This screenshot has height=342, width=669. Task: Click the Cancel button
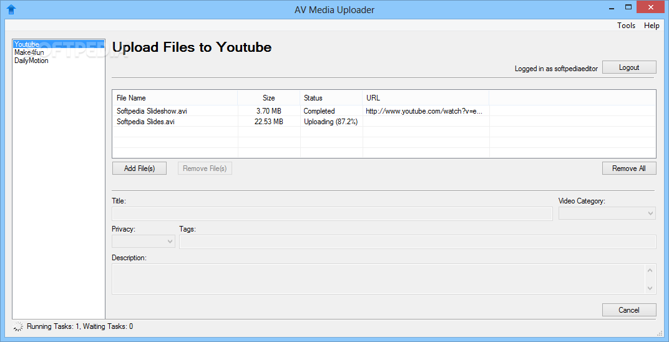(629, 310)
